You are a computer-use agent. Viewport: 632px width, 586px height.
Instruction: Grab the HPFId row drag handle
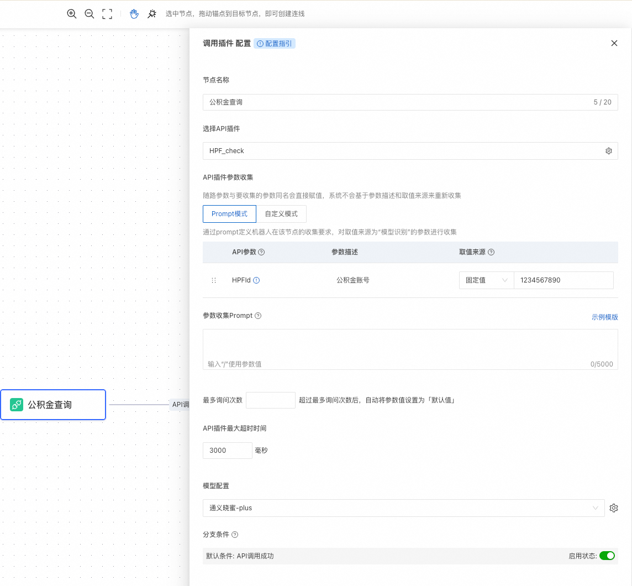pos(214,280)
